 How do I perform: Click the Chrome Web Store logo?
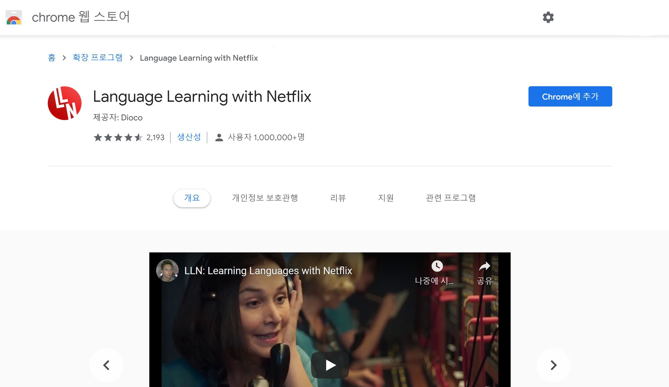(x=14, y=18)
